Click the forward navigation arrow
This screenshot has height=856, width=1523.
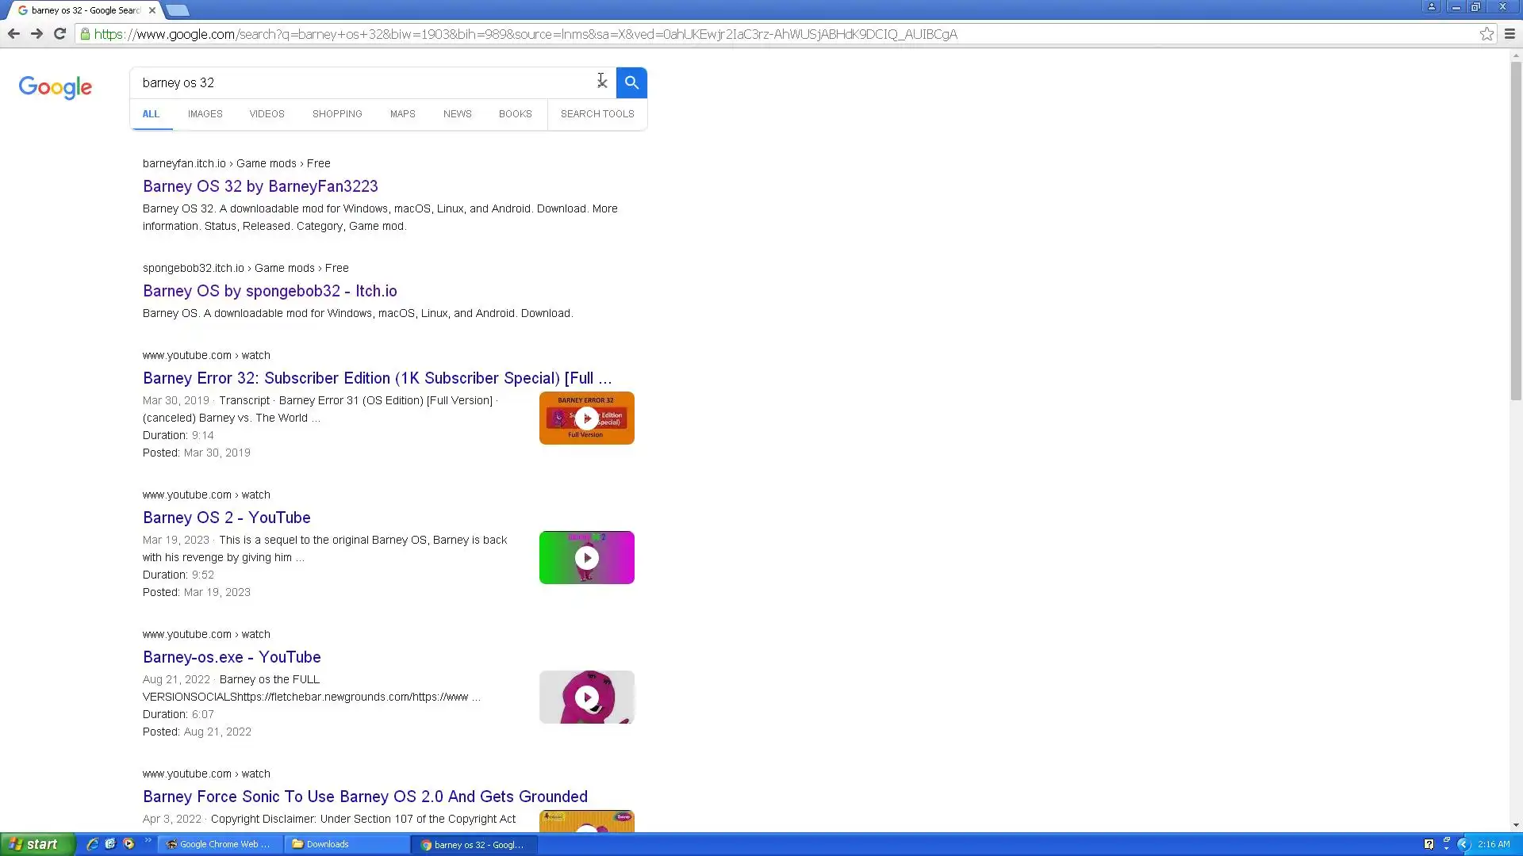coord(36,34)
